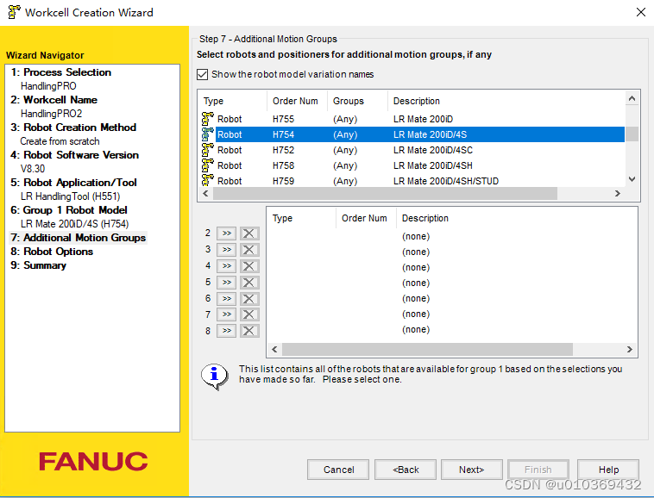Remove group 4 assignment with X button
Viewport: 654px width, 498px height.
249,265
